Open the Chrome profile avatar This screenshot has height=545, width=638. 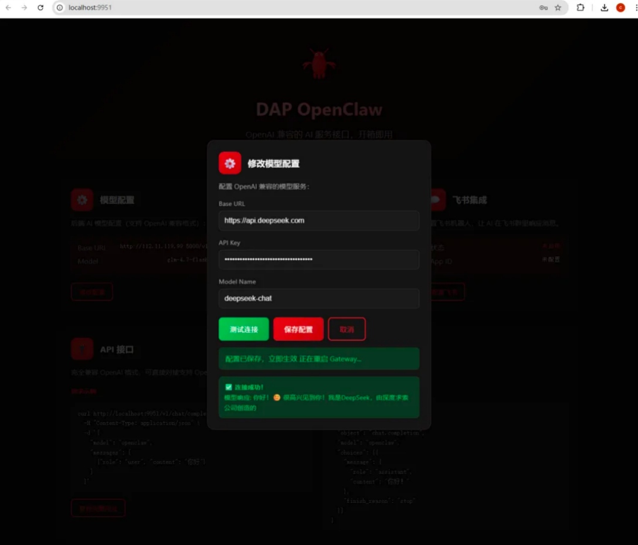click(620, 8)
